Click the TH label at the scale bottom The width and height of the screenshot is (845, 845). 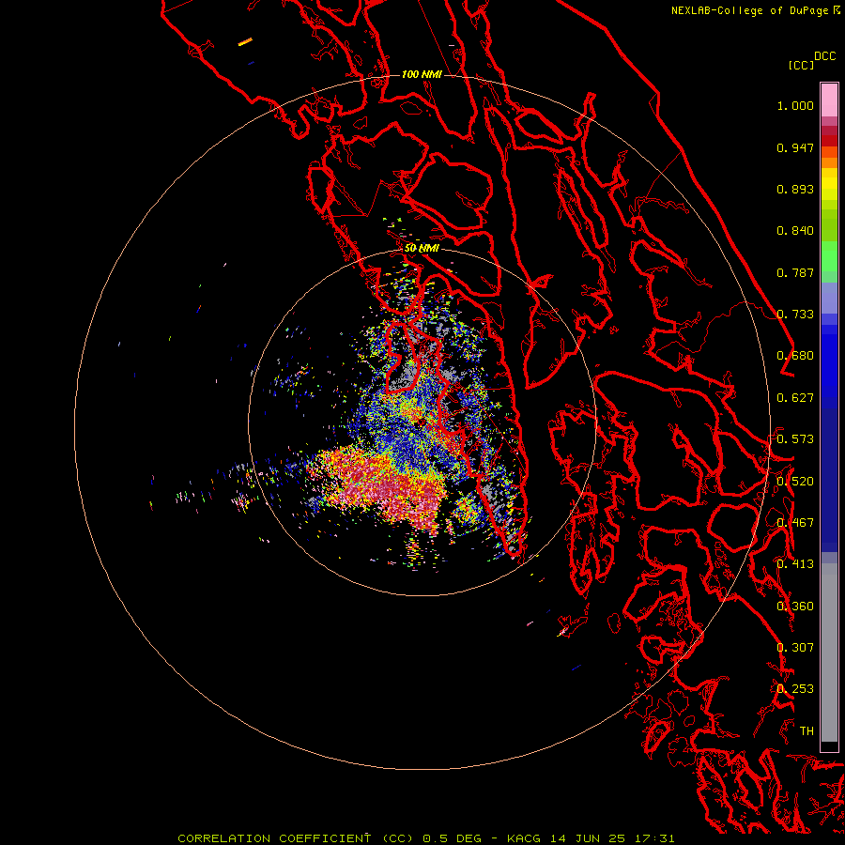point(807,731)
